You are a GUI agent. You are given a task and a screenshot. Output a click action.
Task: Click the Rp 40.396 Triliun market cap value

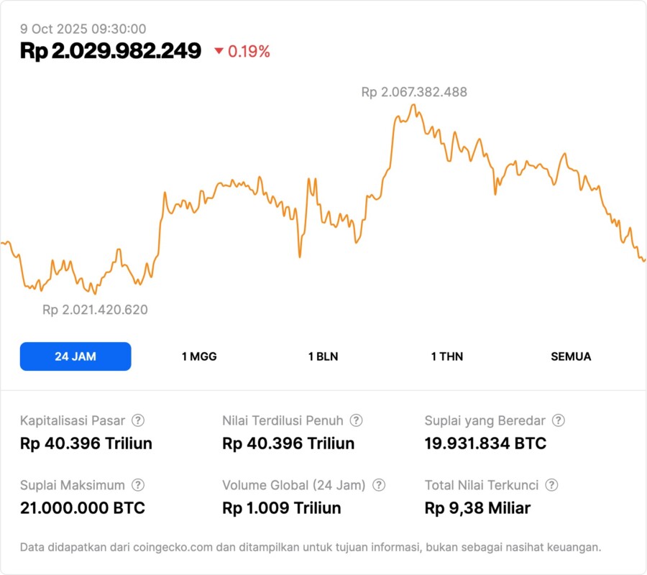pos(86,443)
